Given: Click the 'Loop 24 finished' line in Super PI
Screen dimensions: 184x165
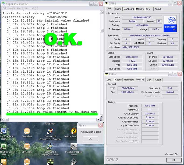Looking at the screenshot, I should [38, 108].
